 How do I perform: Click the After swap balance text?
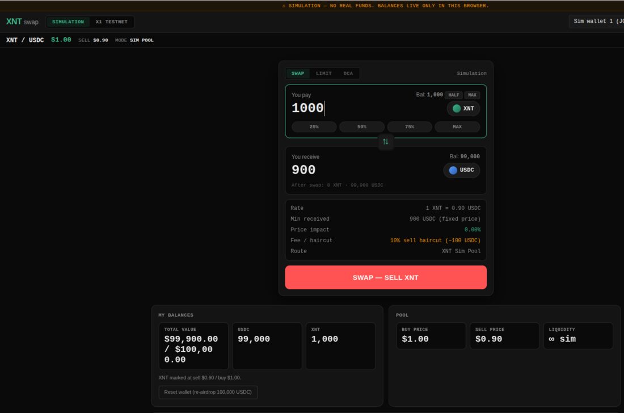coord(337,185)
